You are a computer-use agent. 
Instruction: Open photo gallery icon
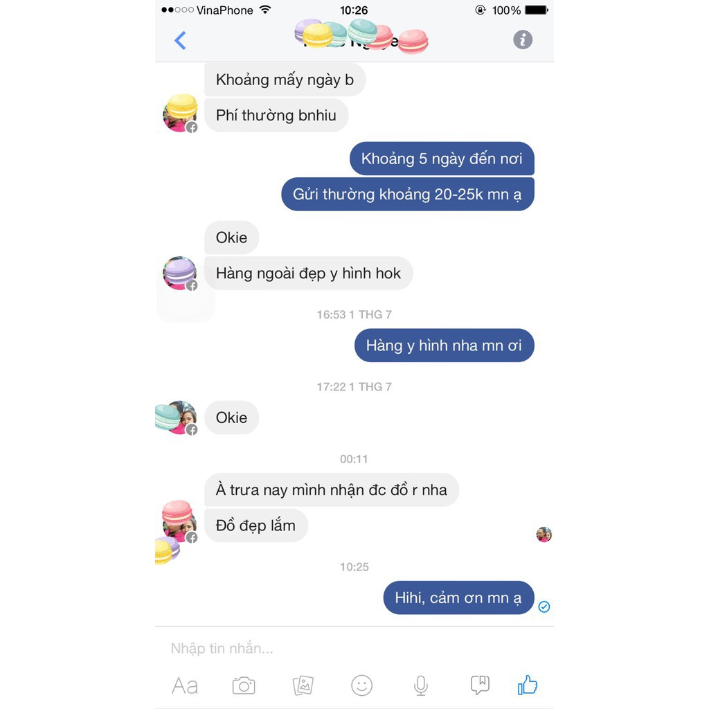pos(303,685)
